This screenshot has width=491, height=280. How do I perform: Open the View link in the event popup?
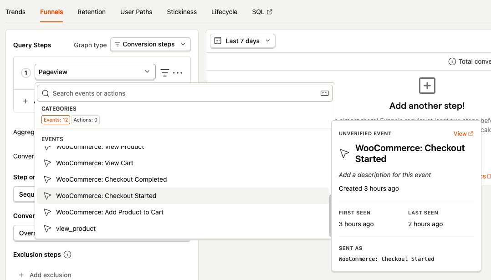[463, 133]
